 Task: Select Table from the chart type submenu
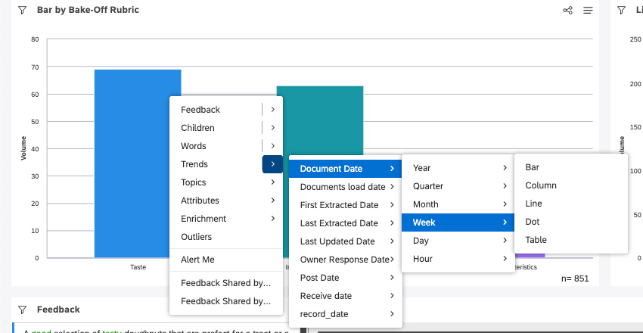tap(536, 240)
